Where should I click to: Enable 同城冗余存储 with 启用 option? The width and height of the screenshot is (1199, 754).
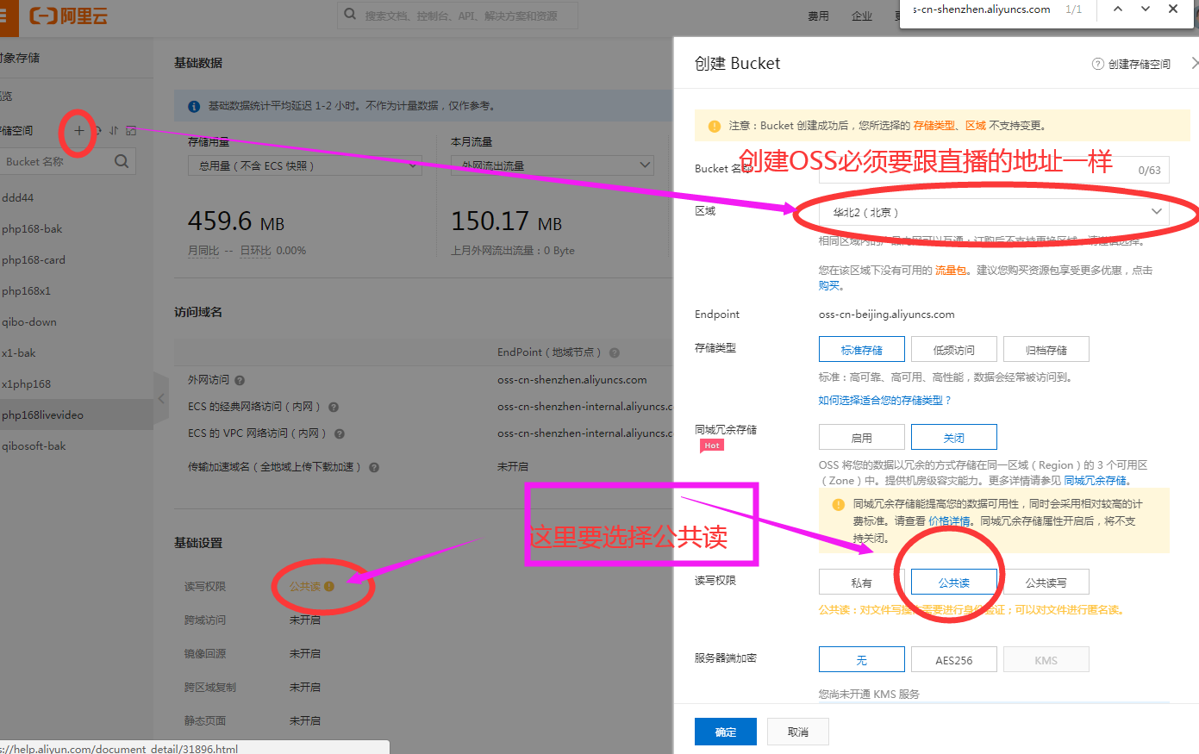[x=861, y=438]
